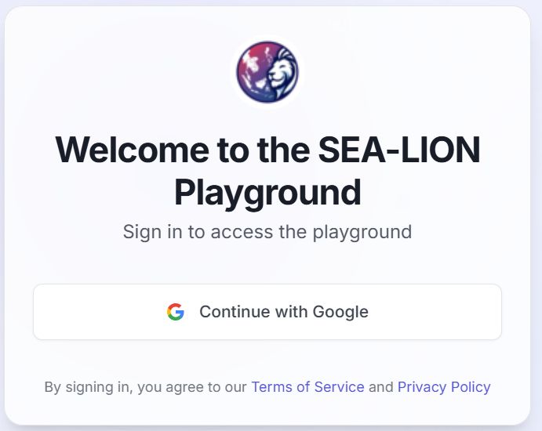The width and height of the screenshot is (542, 431).
Task: Click the Google G icon
Action: (176, 312)
